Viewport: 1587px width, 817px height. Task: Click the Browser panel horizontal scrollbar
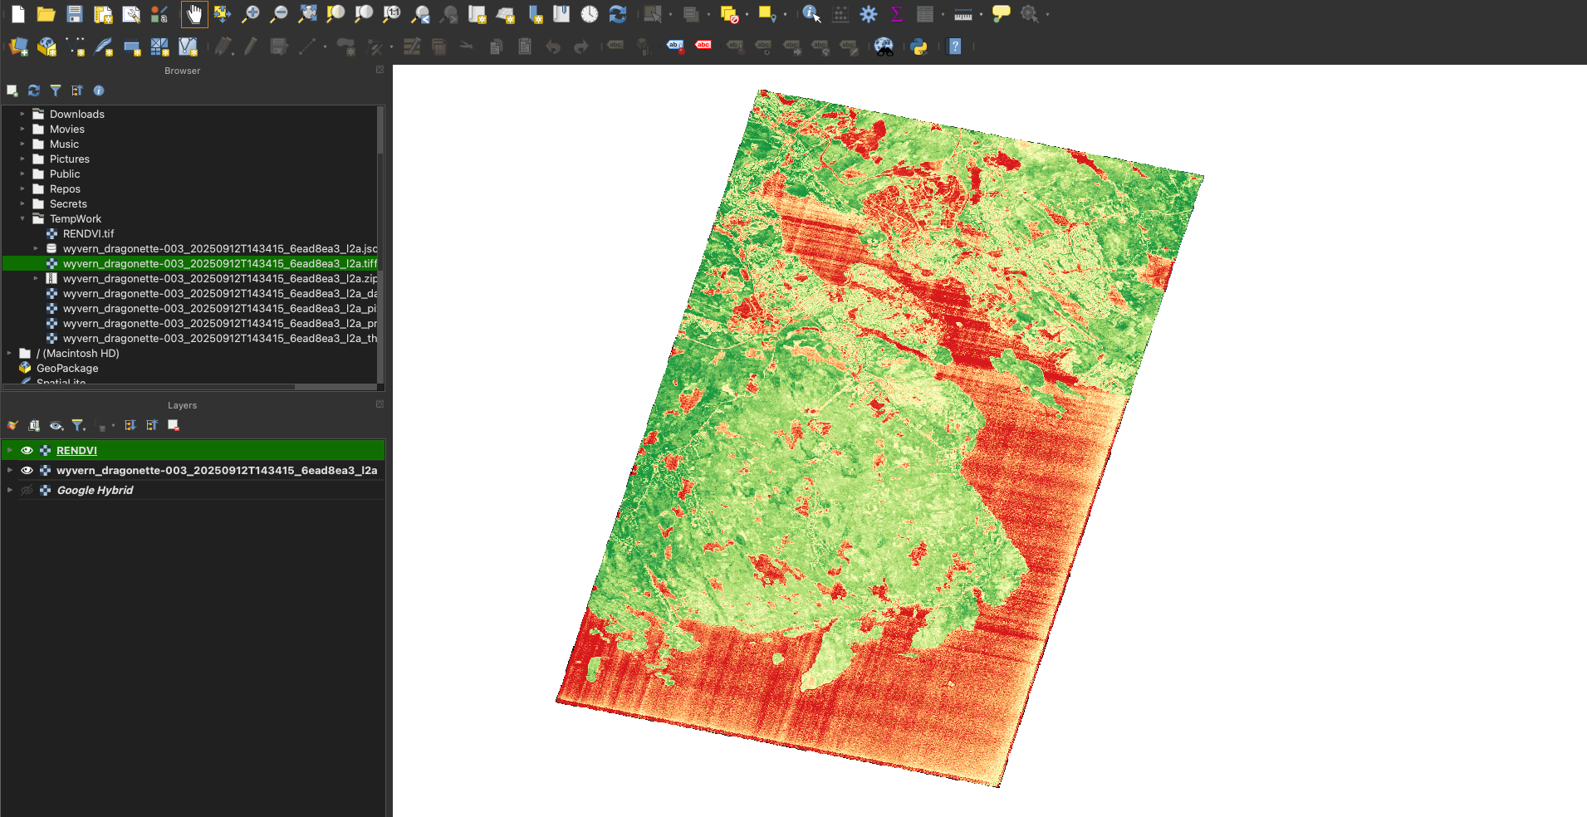click(149, 386)
